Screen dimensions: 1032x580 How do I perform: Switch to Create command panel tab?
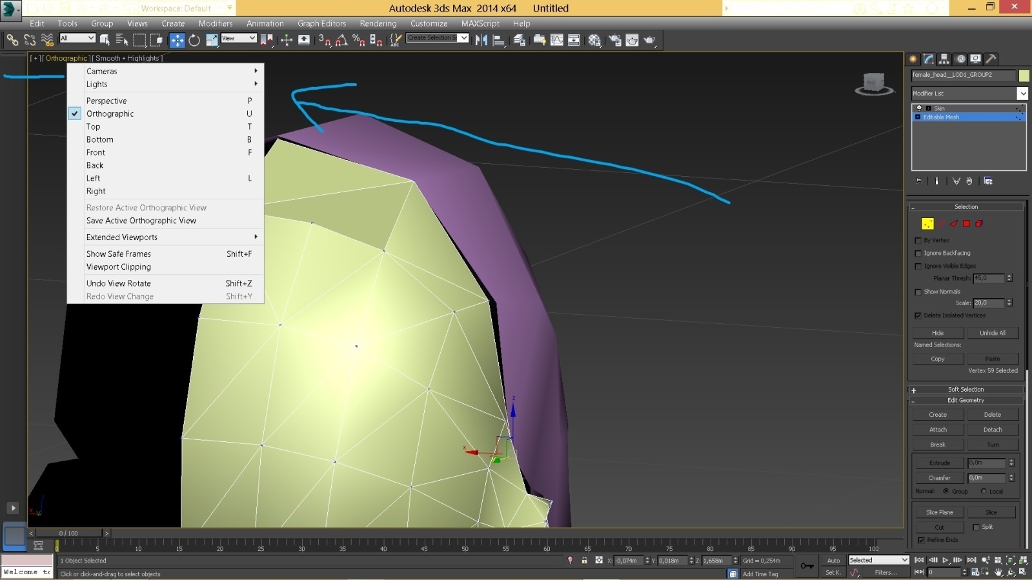point(913,59)
